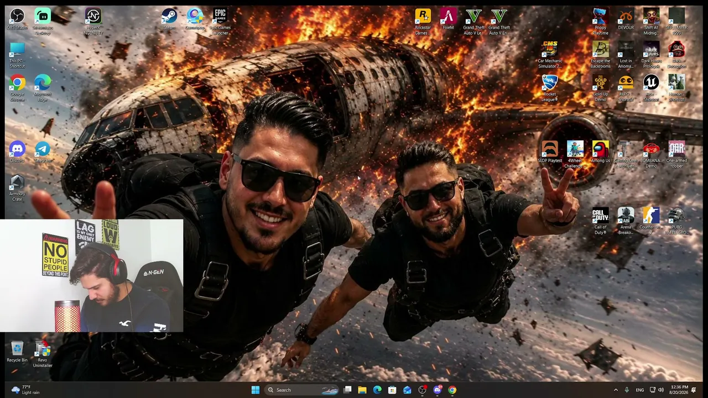The image size is (708, 398).
Task: Select the Epic Games Launcher icon
Action: pyautogui.click(x=220, y=22)
